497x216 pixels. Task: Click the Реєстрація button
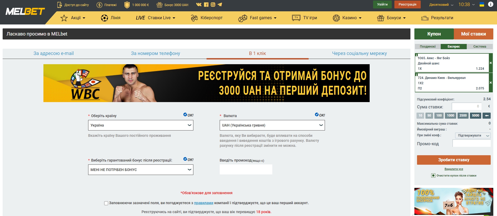click(x=407, y=4)
